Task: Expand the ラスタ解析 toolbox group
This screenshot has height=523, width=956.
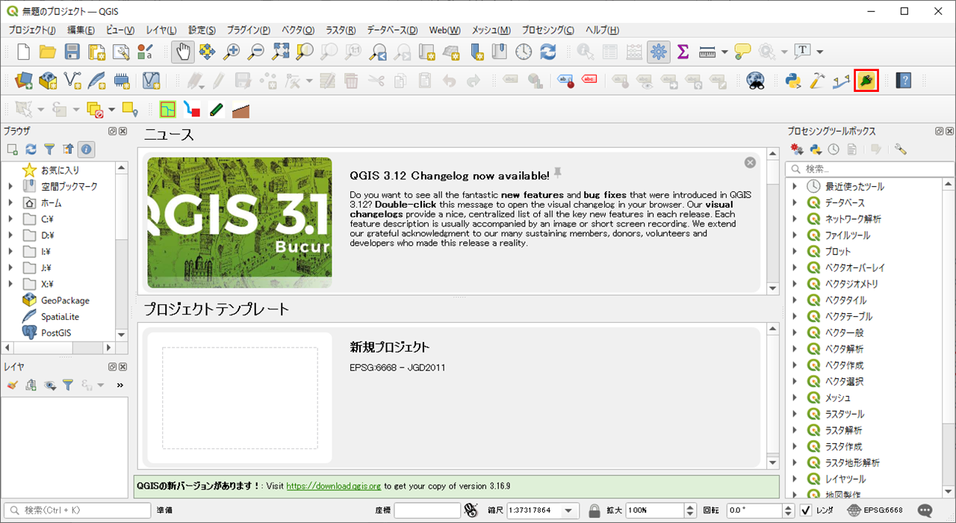Action: click(795, 430)
